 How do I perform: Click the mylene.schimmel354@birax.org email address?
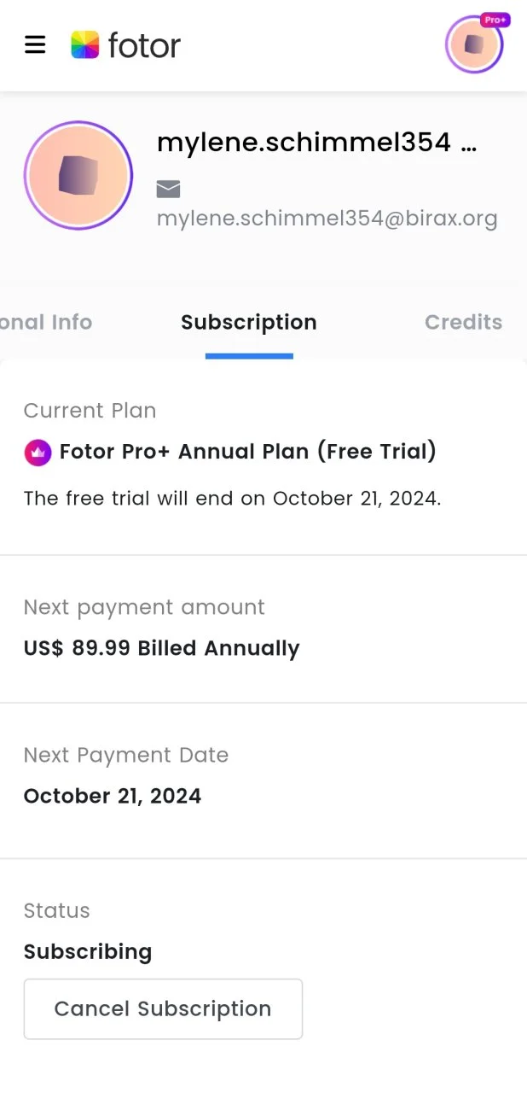327,219
